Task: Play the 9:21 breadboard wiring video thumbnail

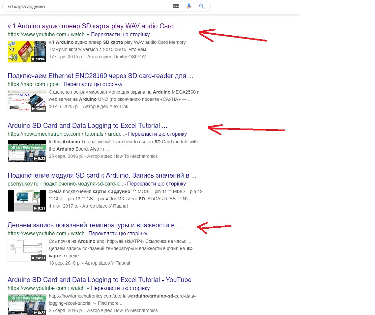Action: click(27, 201)
